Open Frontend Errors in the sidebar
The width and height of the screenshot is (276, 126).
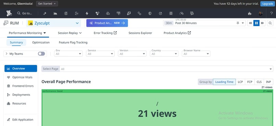(21, 86)
